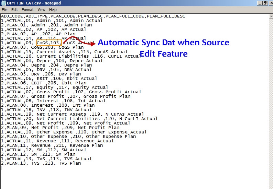Image resolution: width=273 pixels, height=189 pixels.
Task: Open the File menu
Action: [4, 10]
